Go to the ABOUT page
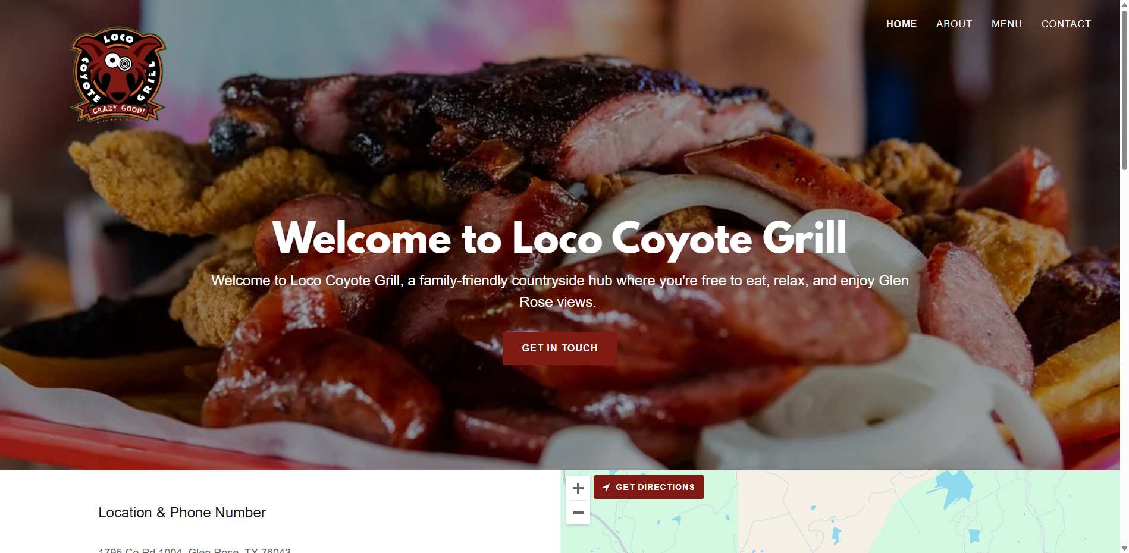The width and height of the screenshot is (1129, 553). point(954,24)
